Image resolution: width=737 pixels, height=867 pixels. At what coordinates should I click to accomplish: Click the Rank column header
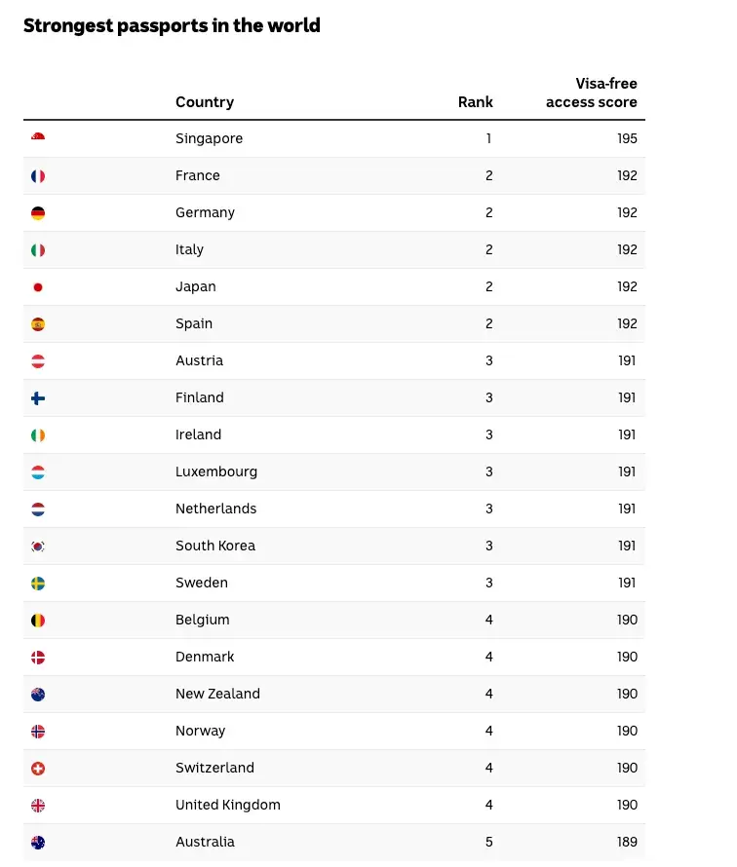point(476,102)
